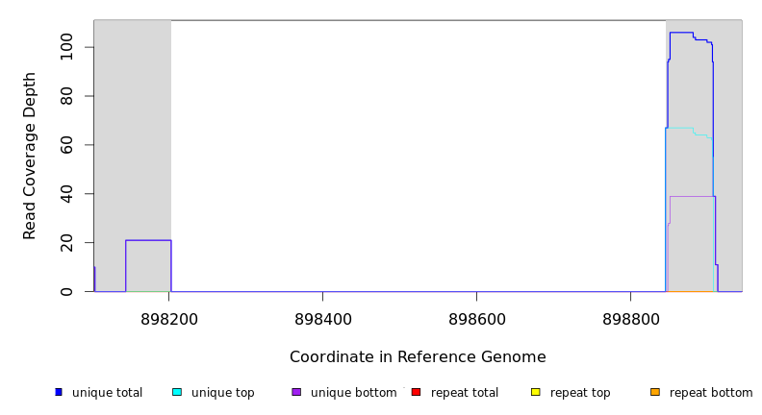The height and width of the screenshot is (415, 762).
Task: Select the "repeat top" legend label
Action: [584, 393]
